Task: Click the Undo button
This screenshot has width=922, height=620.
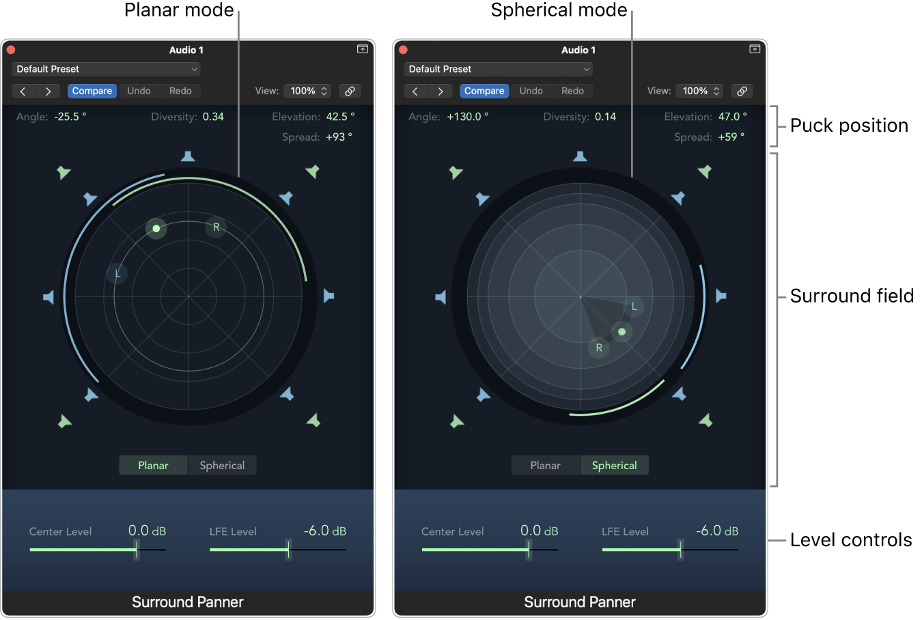Action: tap(139, 91)
